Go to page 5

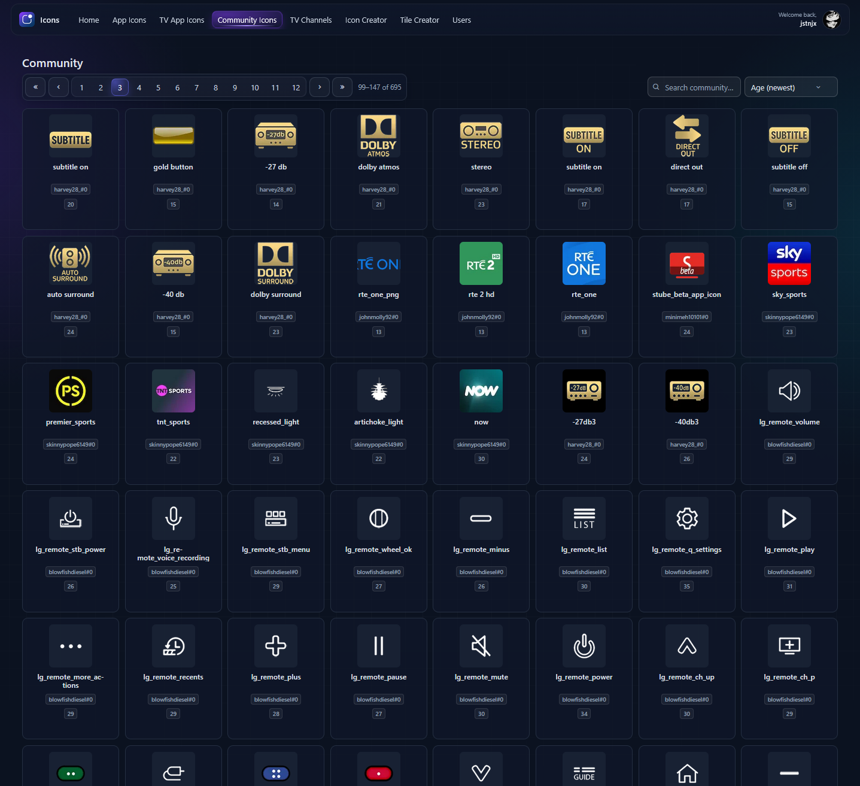click(x=158, y=87)
